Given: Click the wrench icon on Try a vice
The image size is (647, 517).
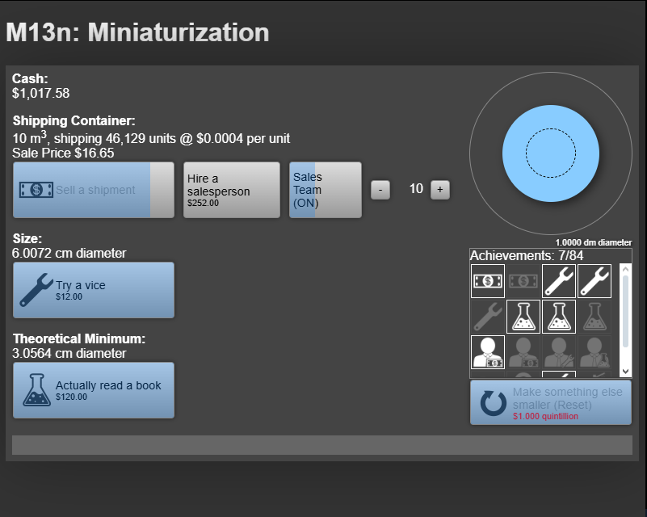Looking at the screenshot, I should (x=35, y=289).
